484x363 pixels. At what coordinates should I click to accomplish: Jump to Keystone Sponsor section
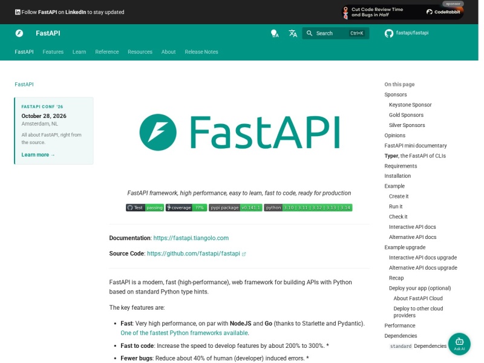410,105
